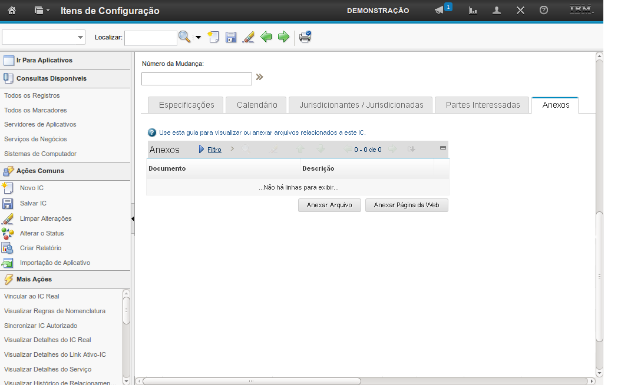Open the bulletin board megaphone notifications

pos(439,11)
